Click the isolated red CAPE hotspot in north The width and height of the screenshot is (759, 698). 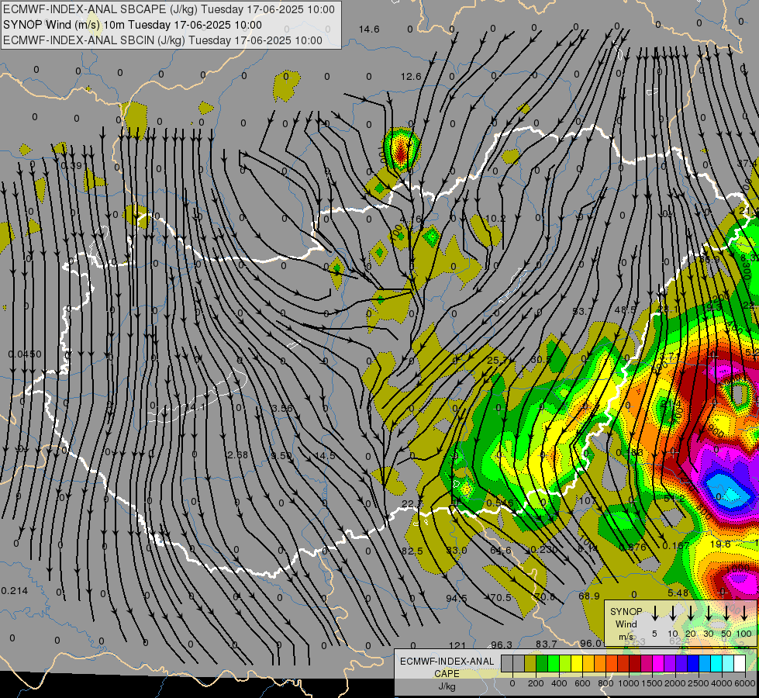pos(401,151)
